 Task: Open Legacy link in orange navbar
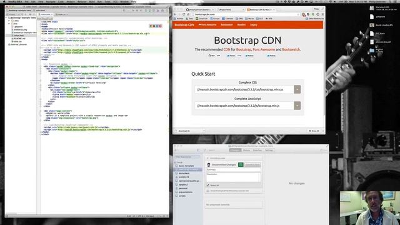[254, 25]
